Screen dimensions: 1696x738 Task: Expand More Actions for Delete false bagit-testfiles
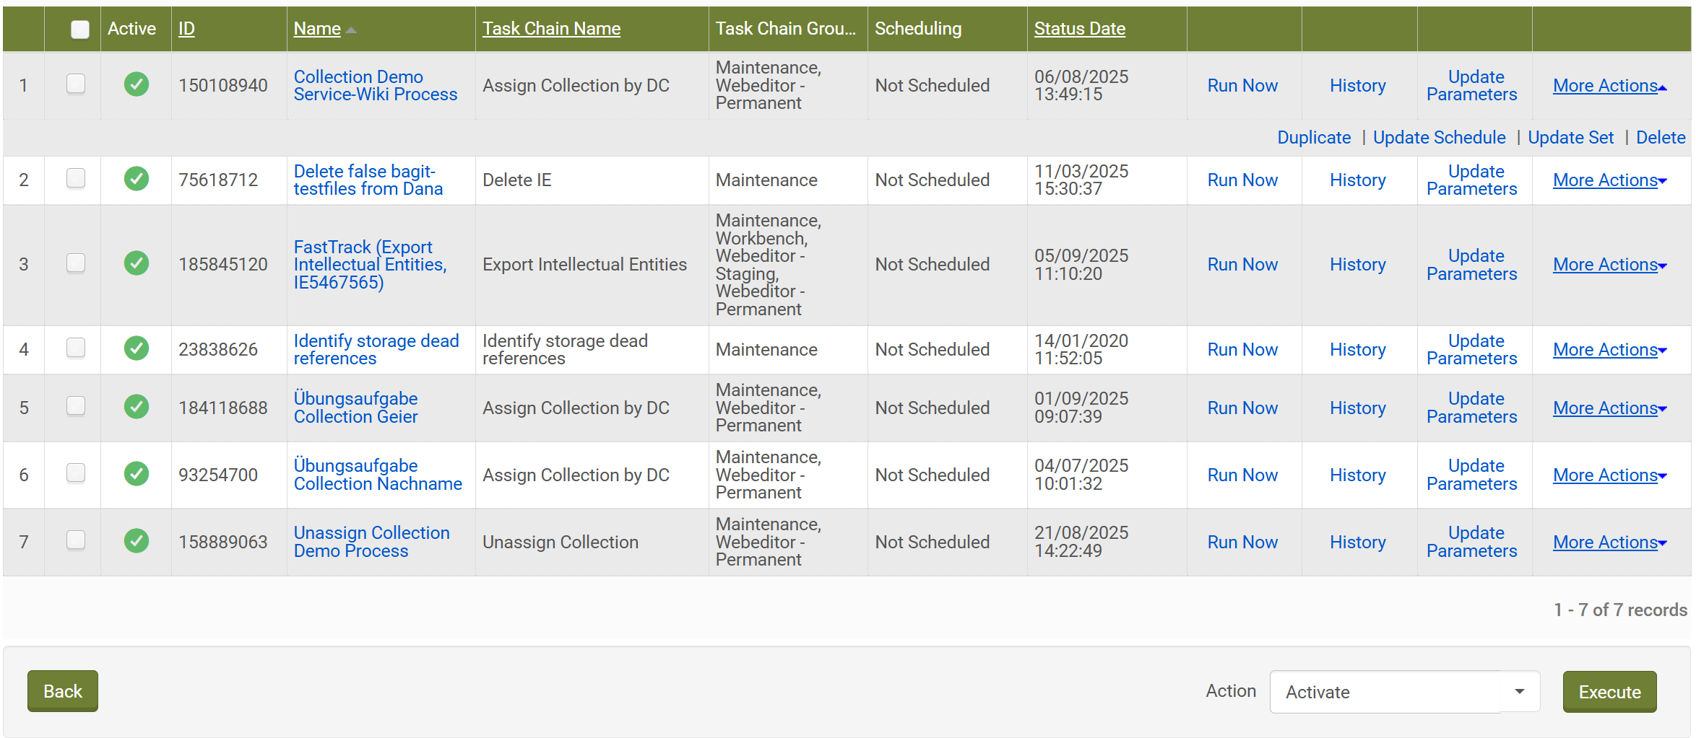point(1609,180)
